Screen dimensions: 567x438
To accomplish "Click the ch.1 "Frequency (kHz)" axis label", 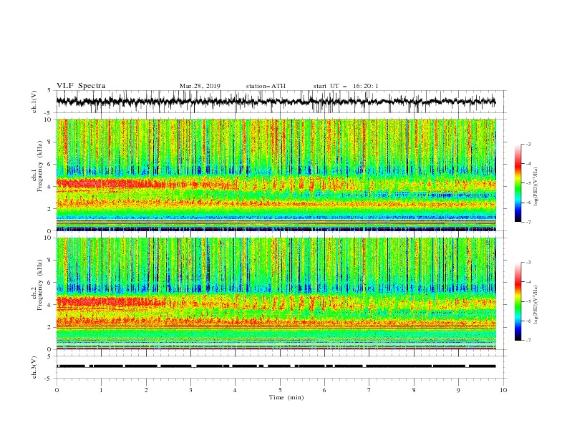I will point(39,165).
